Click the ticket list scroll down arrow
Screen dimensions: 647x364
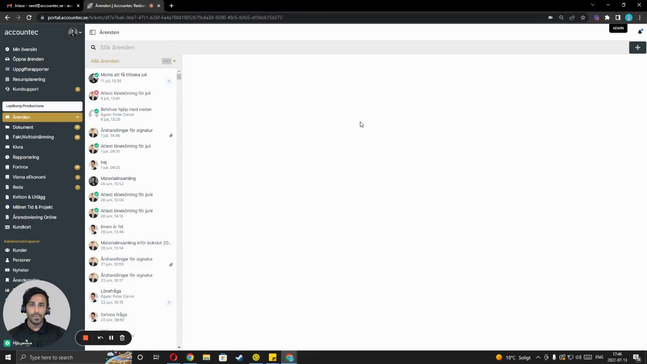(x=179, y=347)
